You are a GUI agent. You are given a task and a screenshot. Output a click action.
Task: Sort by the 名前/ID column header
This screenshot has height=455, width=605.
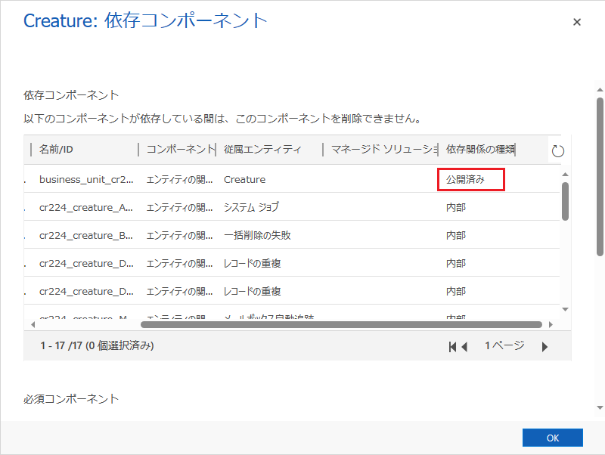pos(53,150)
